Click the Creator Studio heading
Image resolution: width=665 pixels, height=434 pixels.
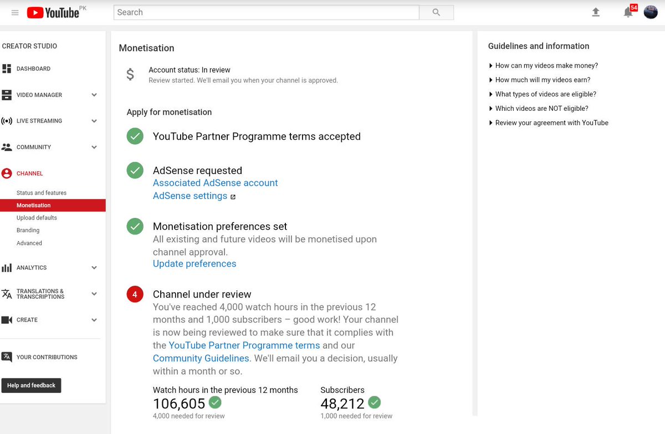tap(29, 46)
